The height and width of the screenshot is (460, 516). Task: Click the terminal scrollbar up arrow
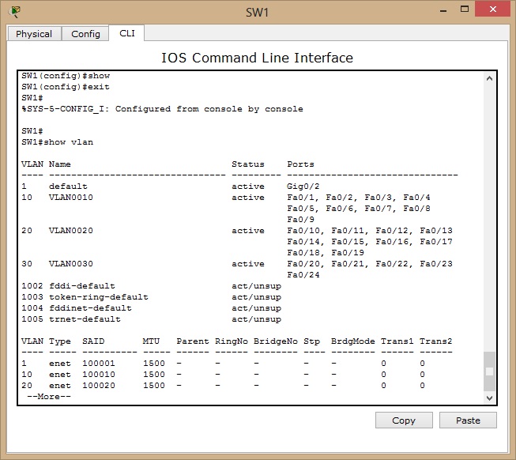489,79
